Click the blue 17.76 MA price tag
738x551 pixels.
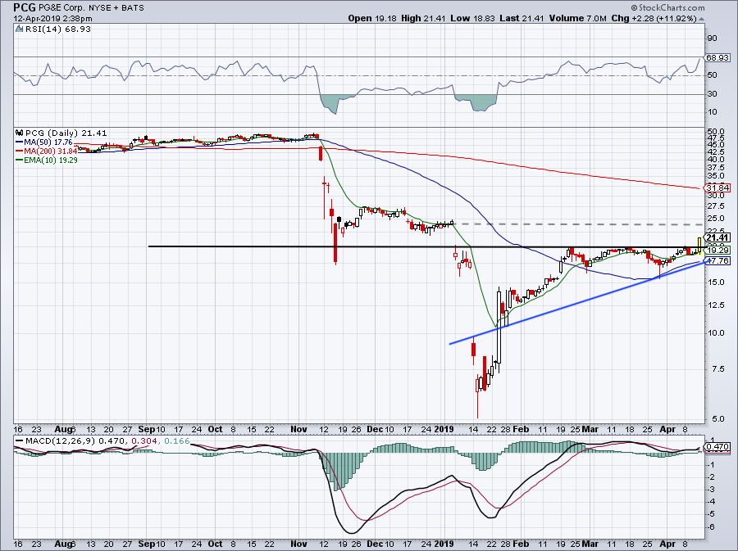tap(717, 260)
